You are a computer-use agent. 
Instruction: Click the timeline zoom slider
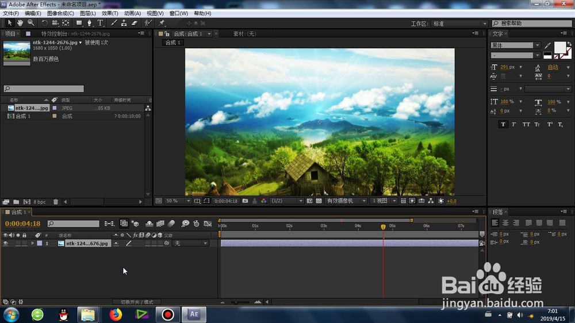[240, 302]
